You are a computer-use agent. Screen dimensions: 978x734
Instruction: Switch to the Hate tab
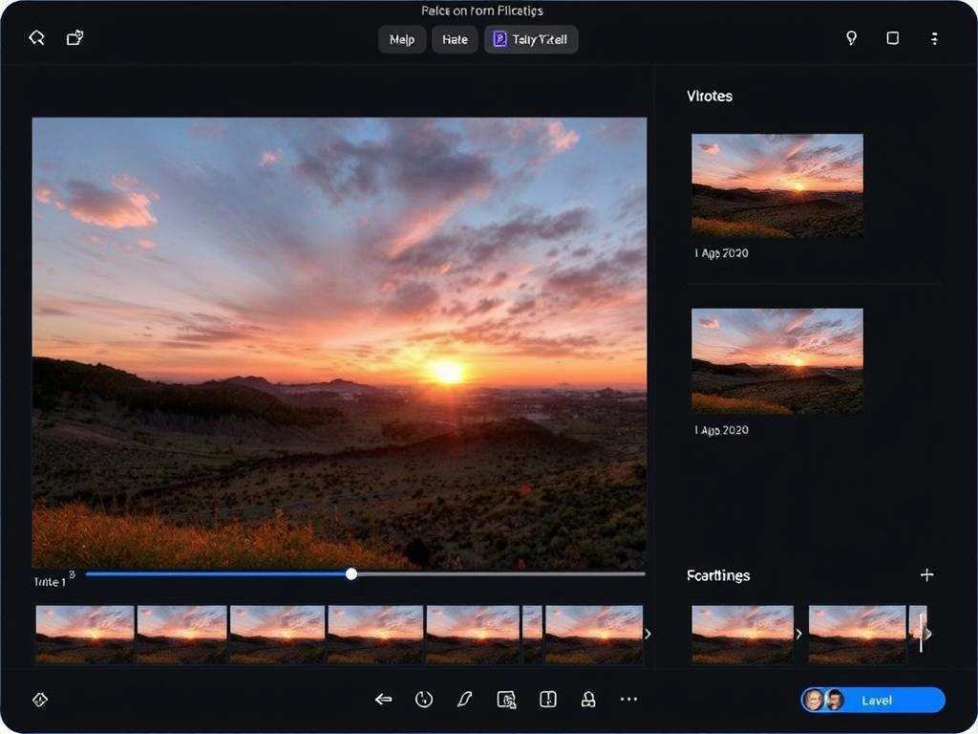[x=455, y=40]
